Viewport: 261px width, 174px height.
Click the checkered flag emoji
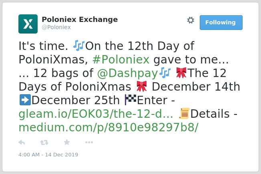pos(130,100)
